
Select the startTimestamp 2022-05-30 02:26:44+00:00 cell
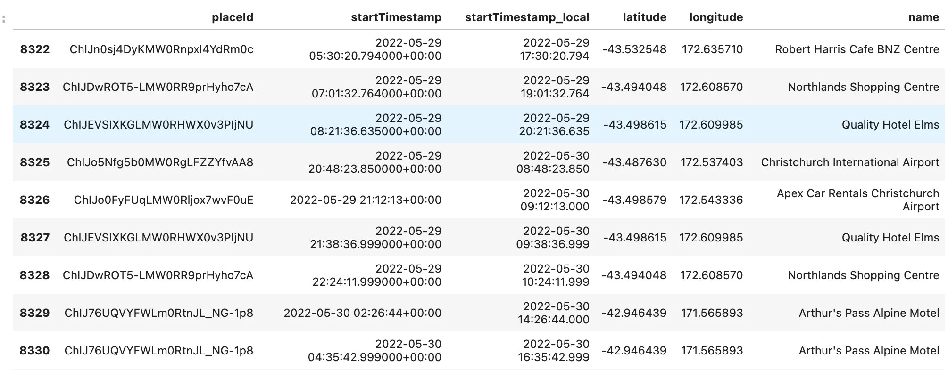point(362,313)
